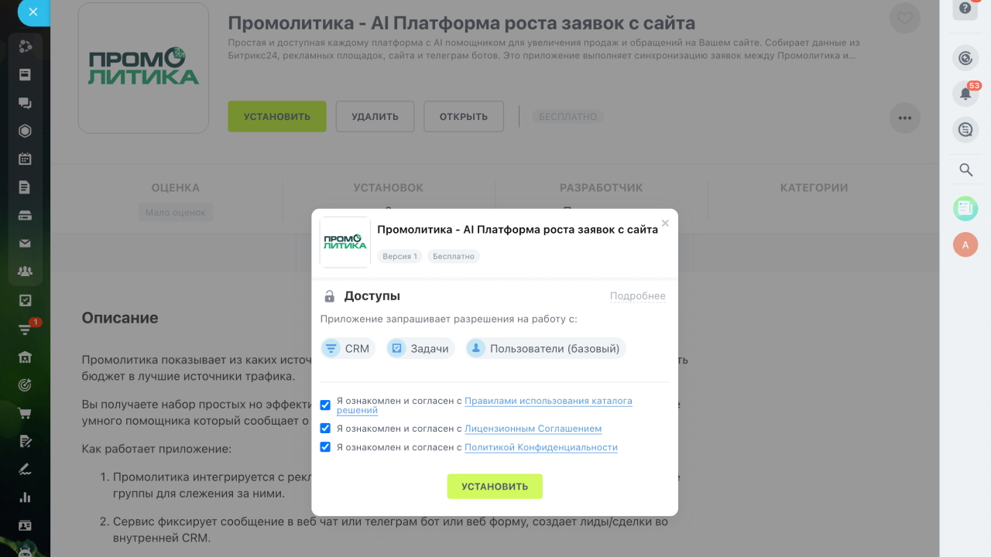
Task: Open the CoPilot spiral icon in the right panel
Action: pos(965,57)
